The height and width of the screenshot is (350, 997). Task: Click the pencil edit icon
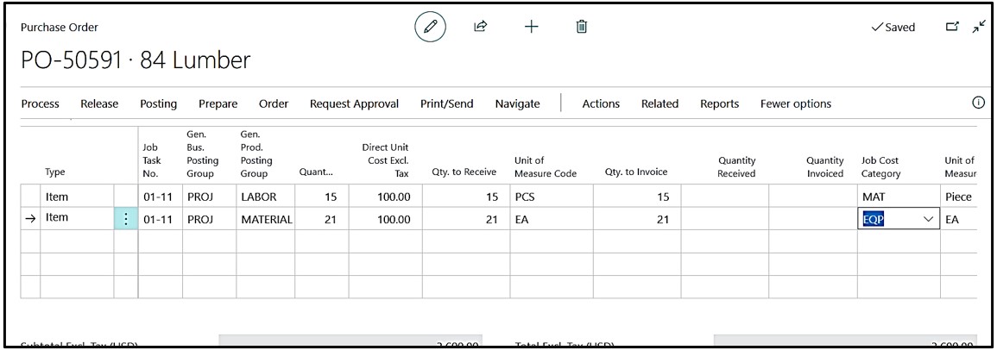click(430, 28)
